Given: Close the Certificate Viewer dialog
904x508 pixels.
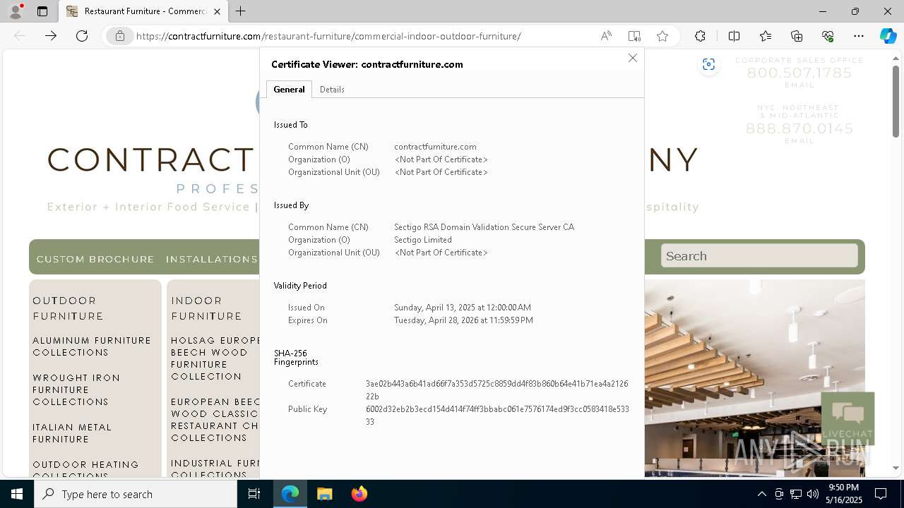Looking at the screenshot, I should point(633,58).
